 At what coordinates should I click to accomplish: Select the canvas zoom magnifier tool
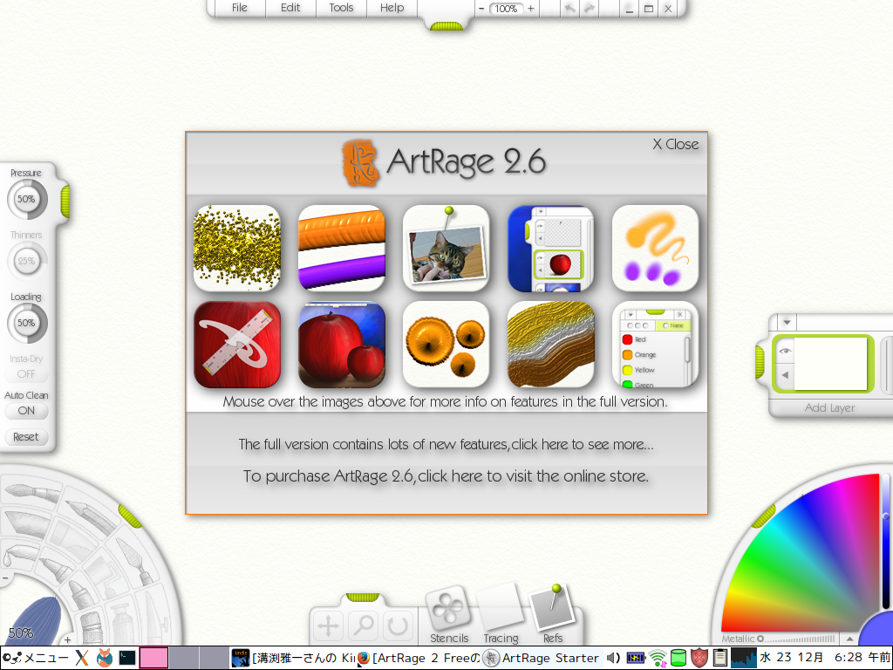364,626
